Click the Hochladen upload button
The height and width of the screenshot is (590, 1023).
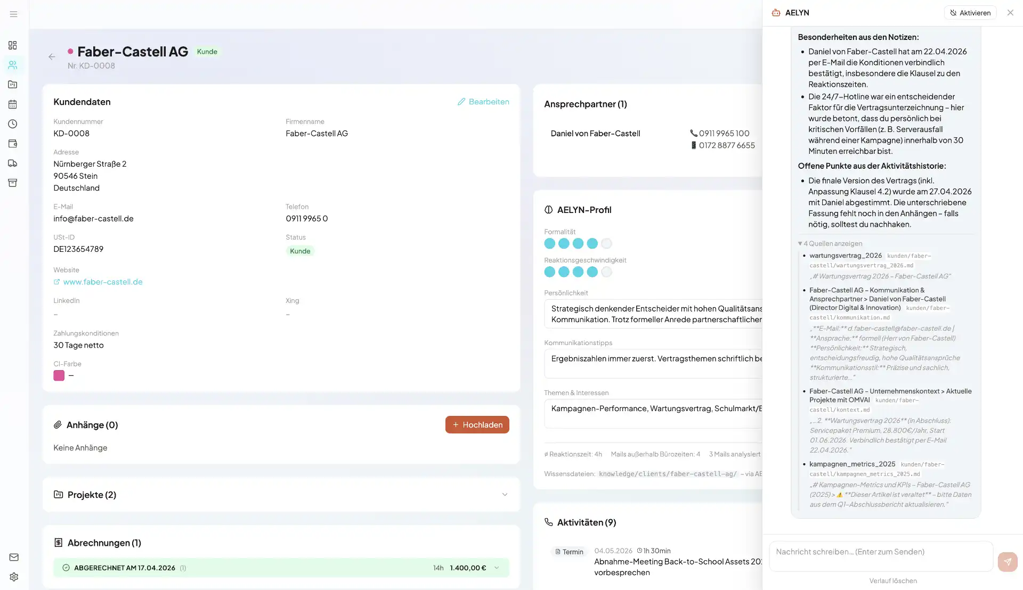point(477,425)
